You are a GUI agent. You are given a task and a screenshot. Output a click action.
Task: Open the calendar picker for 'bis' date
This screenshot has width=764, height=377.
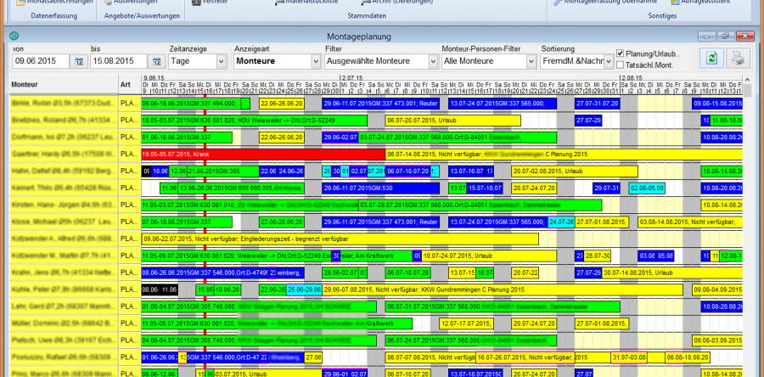156,62
